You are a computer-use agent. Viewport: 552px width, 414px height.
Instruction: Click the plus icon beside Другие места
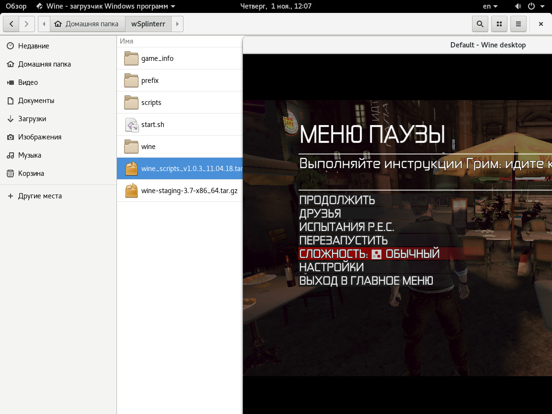click(11, 196)
